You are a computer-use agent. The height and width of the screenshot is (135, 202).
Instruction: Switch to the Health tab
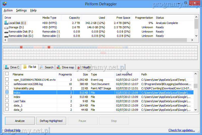tap(84, 67)
